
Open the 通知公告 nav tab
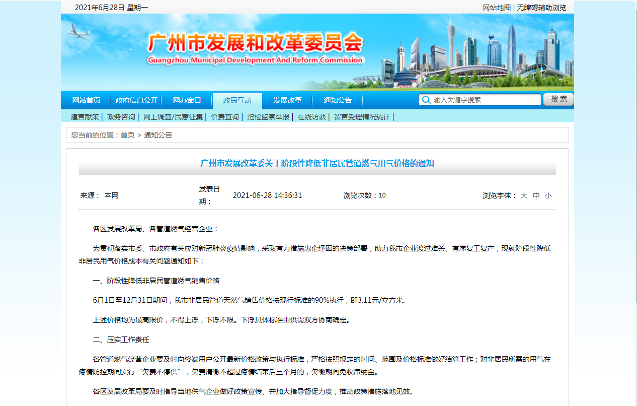point(338,100)
